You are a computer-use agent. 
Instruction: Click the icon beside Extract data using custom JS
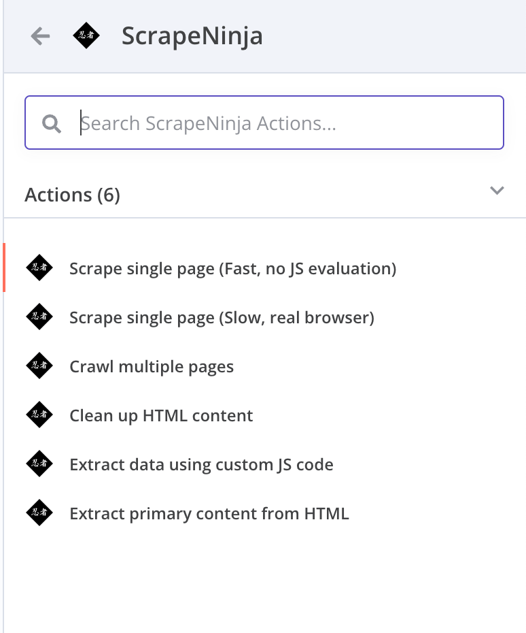(x=39, y=464)
